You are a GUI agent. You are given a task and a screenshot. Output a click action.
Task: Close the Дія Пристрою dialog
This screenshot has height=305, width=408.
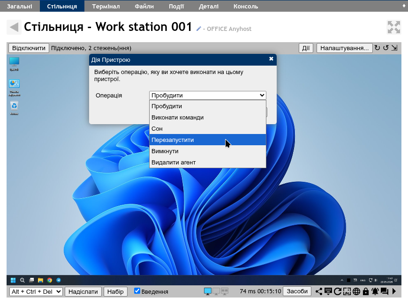pos(271,59)
